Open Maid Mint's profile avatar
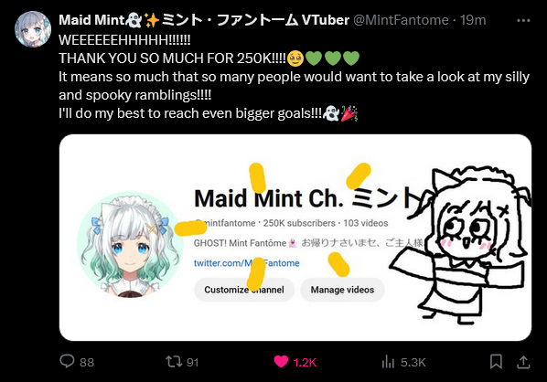The width and height of the screenshot is (547, 382). tap(33, 29)
